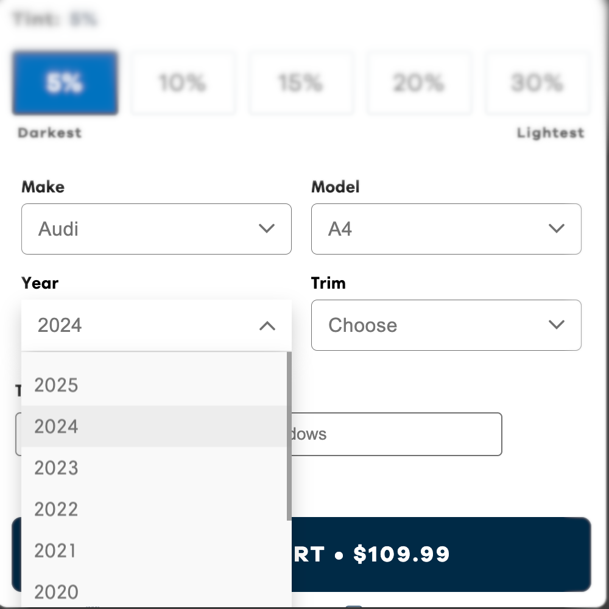Image resolution: width=609 pixels, height=609 pixels.
Task: Click the Year dropdown up chevron
Action: tap(267, 326)
